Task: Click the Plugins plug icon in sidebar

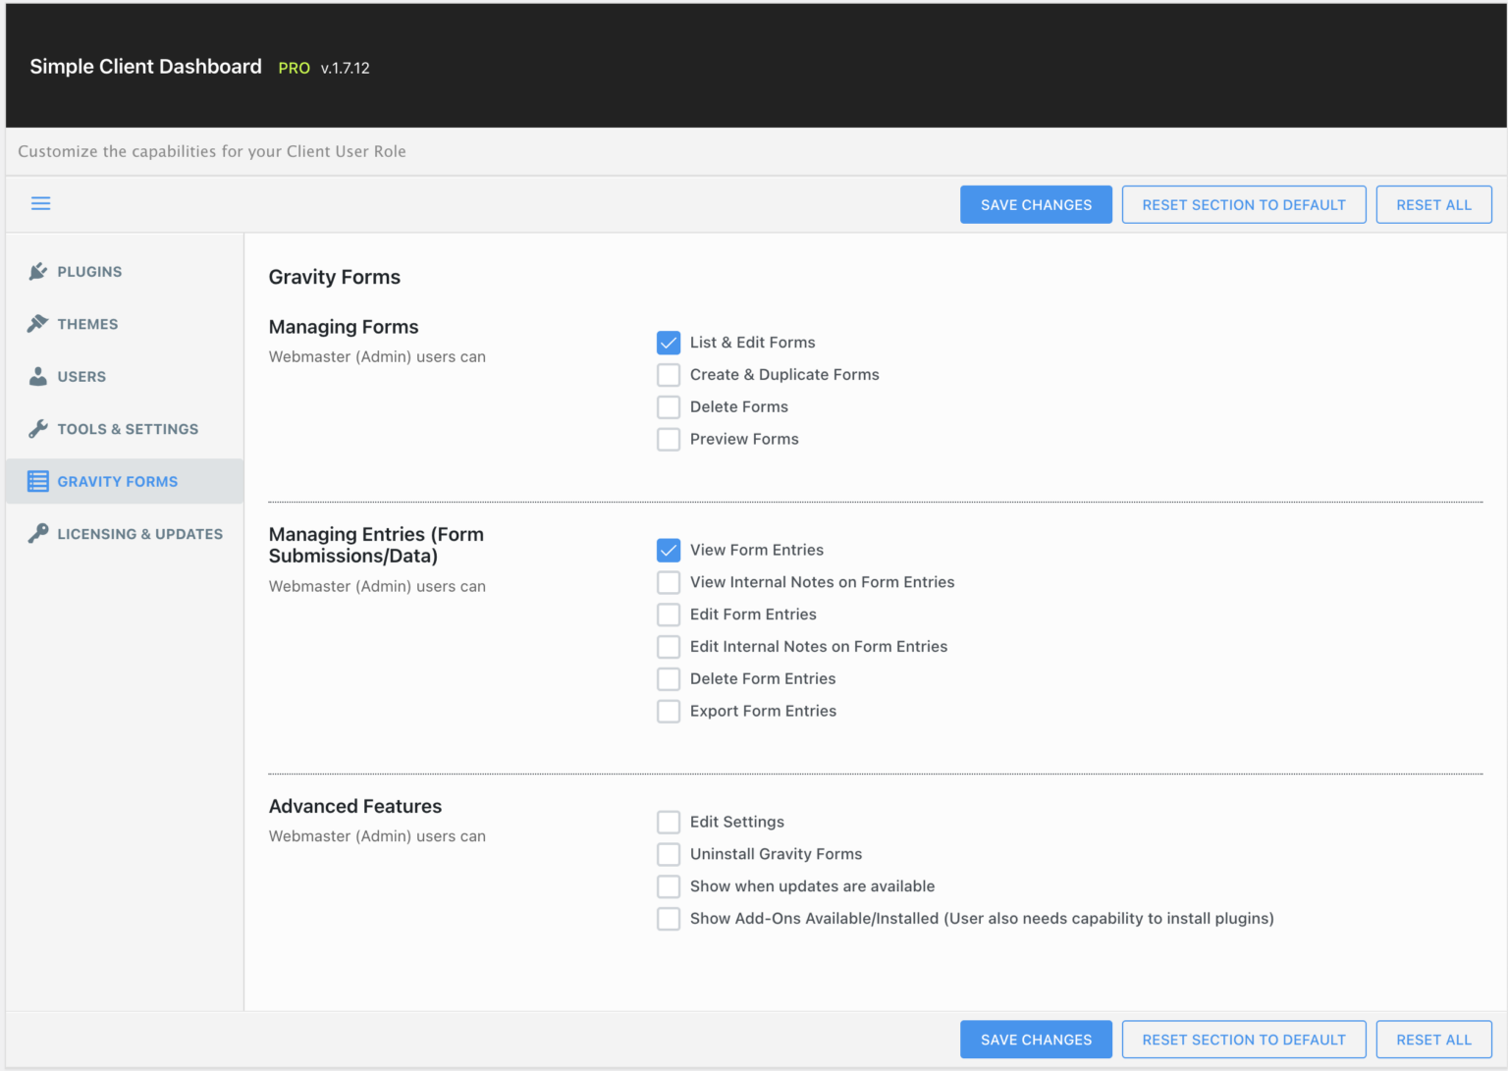Action: [x=37, y=271]
